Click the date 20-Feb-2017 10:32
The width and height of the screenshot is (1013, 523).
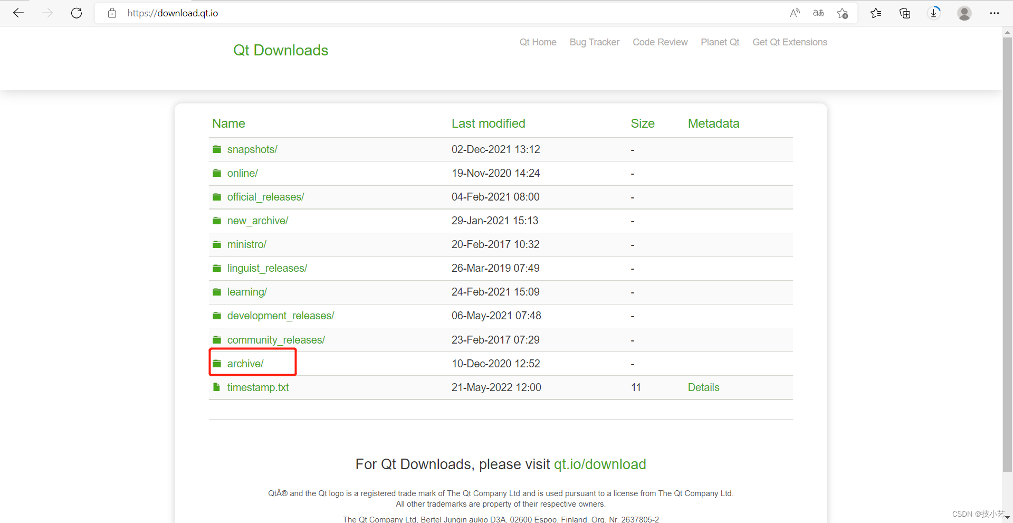495,244
